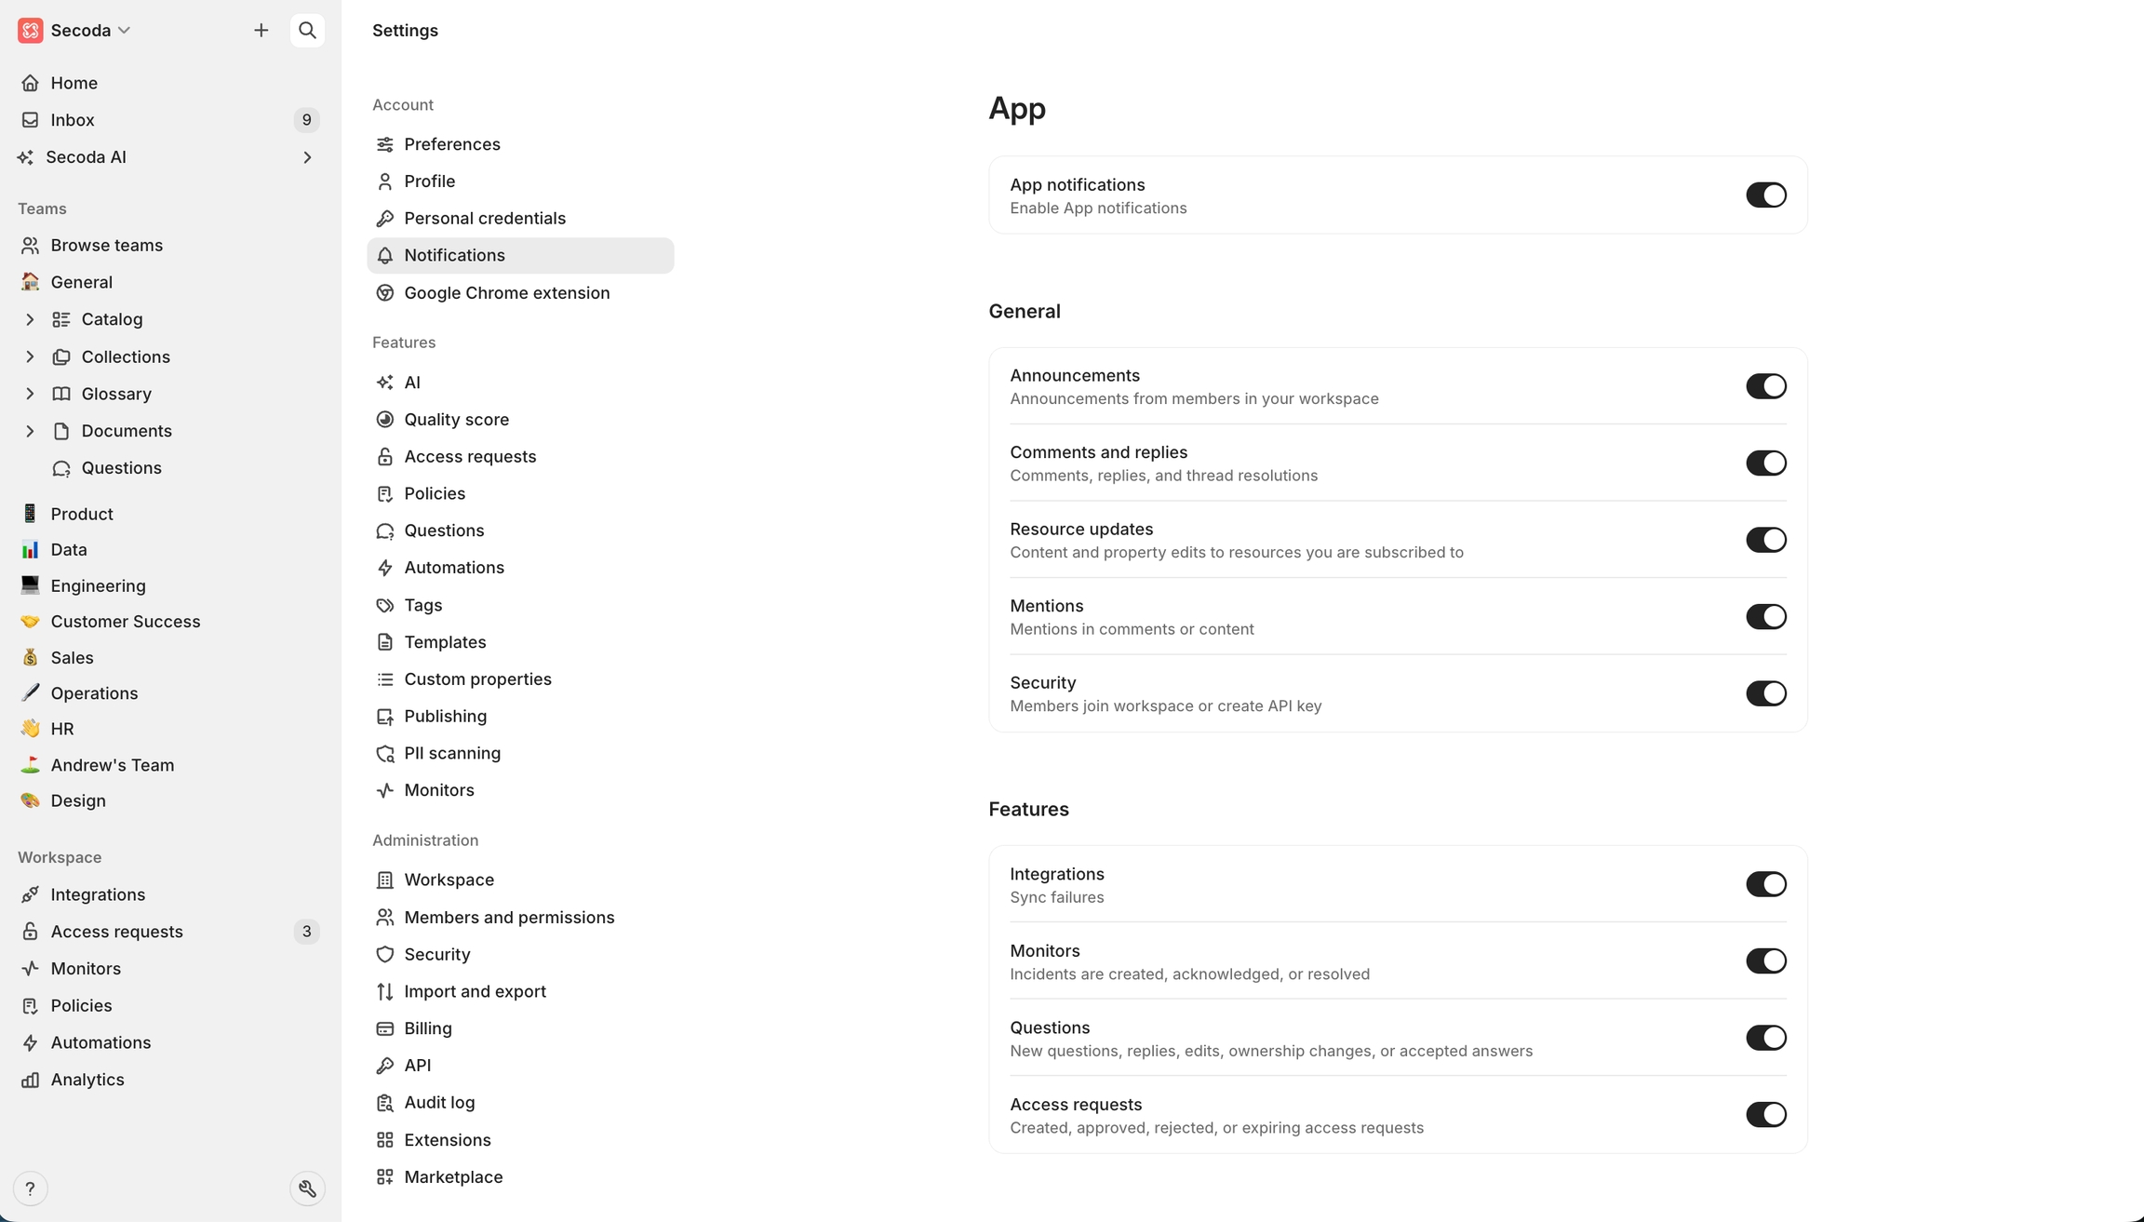The height and width of the screenshot is (1222, 2144).
Task: Open Google Chrome extension settings icon
Action: click(x=385, y=293)
